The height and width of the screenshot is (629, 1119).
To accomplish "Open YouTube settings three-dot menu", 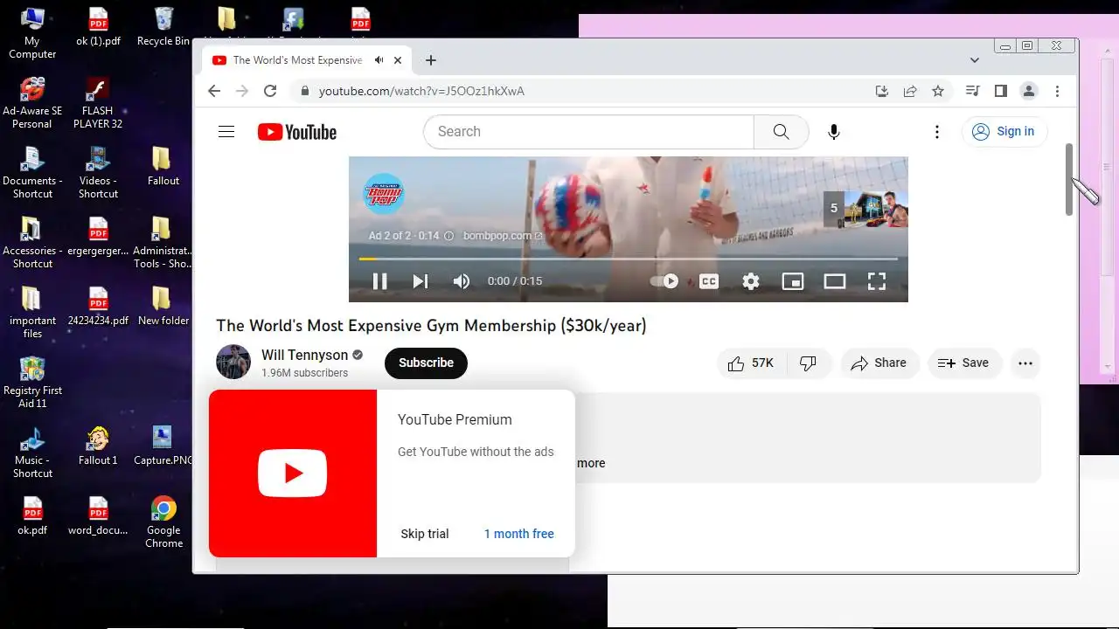I will point(936,132).
